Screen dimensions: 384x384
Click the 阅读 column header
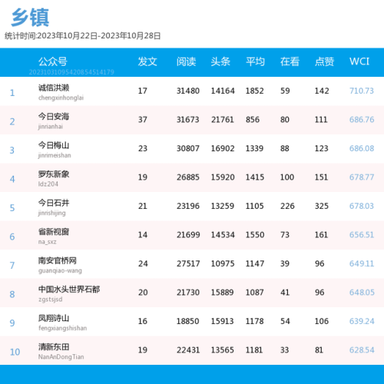point(186,61)
